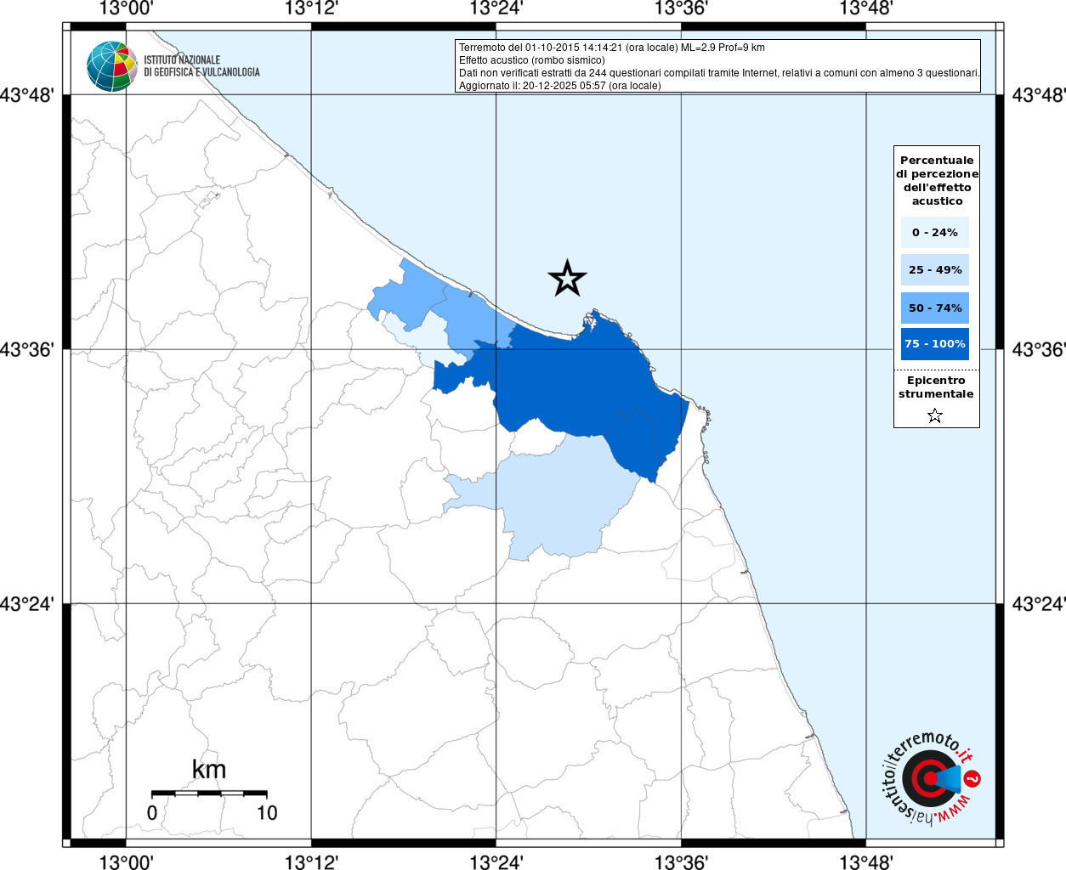
Task: Click the 'Percentuale di percezione' legend title
Action: [937, 180]
